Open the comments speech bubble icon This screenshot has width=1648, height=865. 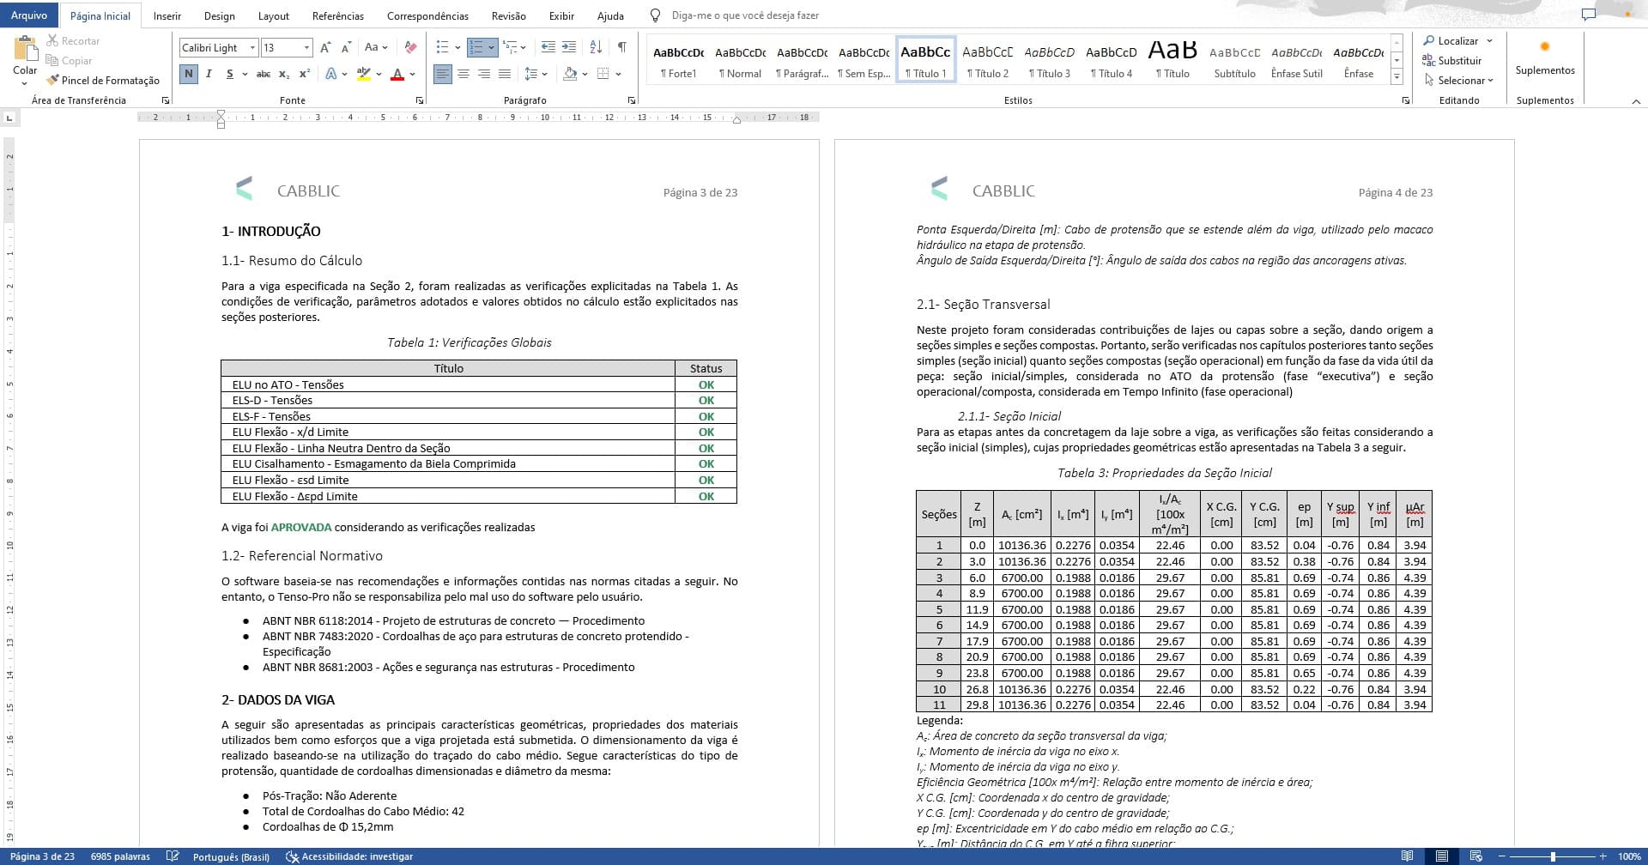click(x=1589, y=15)
